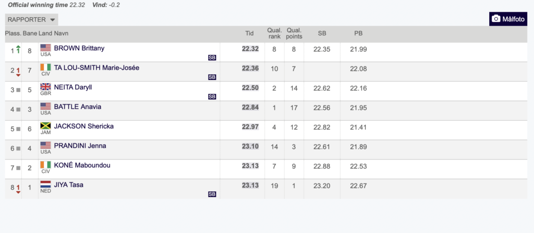Open athlete KONÉ Maboundou

click(82, 165)
